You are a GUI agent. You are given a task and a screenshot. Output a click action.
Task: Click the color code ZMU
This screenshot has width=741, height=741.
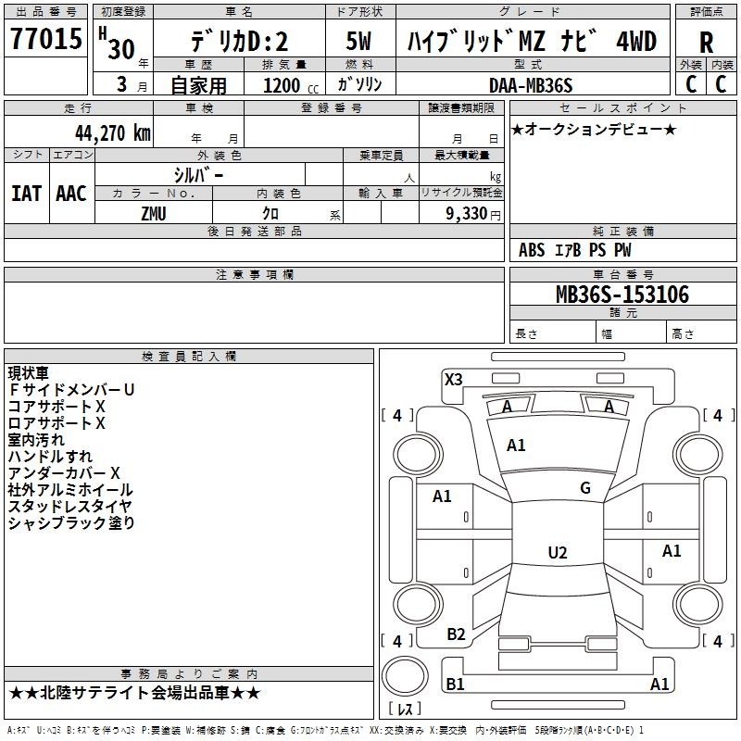[154, 212]
